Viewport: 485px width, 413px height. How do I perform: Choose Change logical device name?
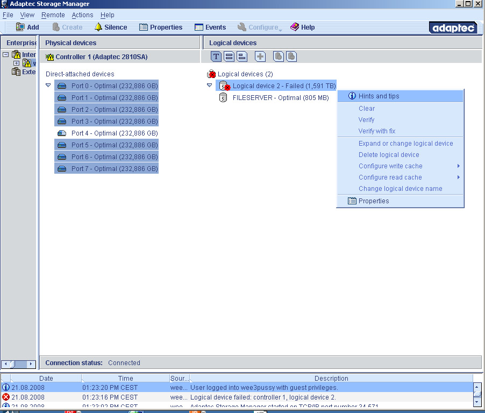click(400, 188)
